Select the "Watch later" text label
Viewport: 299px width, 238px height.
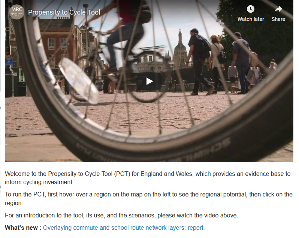[x=251, y=19]
